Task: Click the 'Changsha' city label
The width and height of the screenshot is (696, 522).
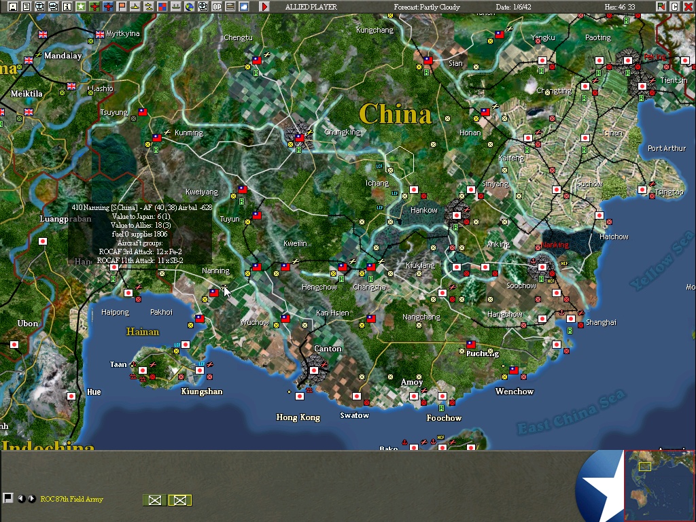Action: tap(369, 288)
